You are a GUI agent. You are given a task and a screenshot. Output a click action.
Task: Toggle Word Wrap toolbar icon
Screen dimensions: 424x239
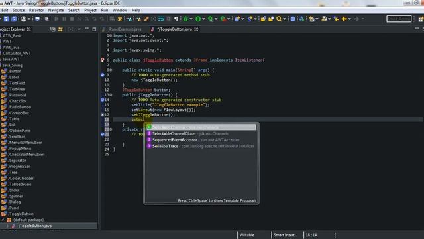pos(161,19)
